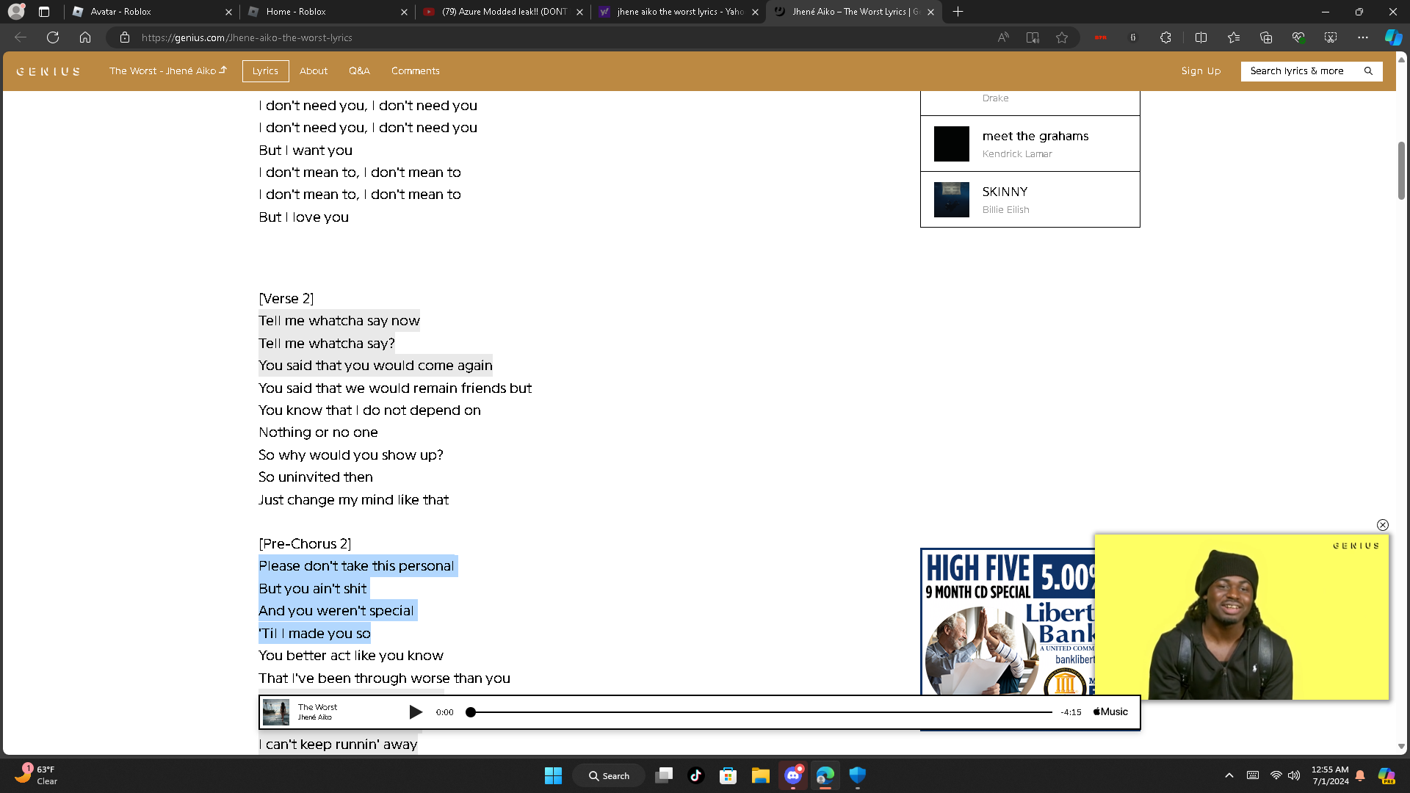Viewport: 1410px width, 793px height.
Task: Open Immersive Reader from the address bar
Action: pyautogui.click(x=1033, y=37)
